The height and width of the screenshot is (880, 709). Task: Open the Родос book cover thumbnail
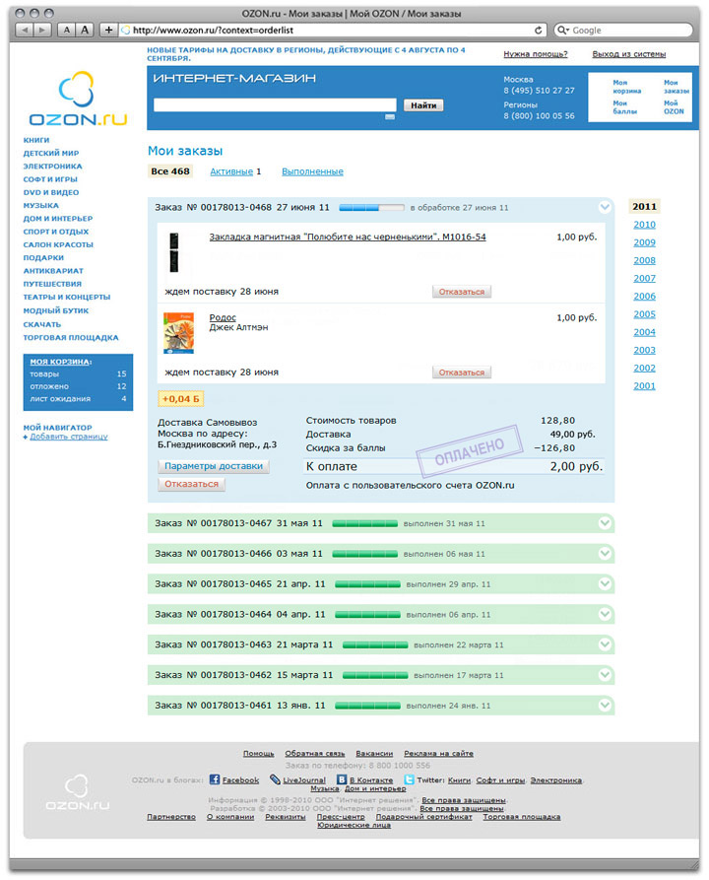[x=178, y=333]
